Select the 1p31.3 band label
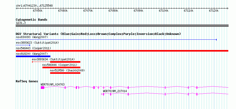 20,23
